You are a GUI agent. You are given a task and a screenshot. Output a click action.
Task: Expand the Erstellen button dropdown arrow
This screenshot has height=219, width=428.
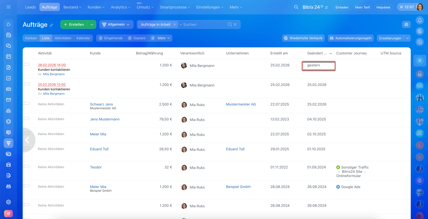click(x=92, y=24)
